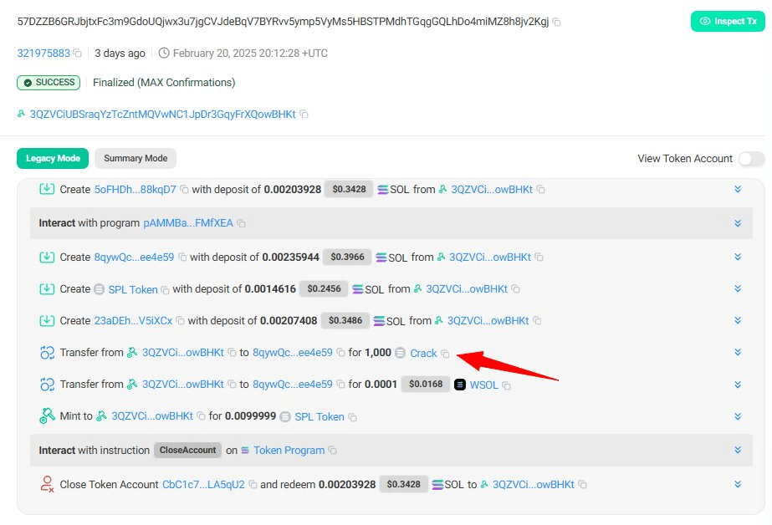
Task: Copy block number 321975883
Action: tap(78, 54)
